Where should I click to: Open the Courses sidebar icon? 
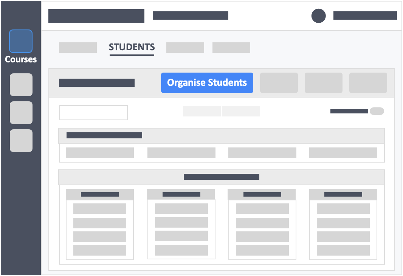[x=21, y=41]
